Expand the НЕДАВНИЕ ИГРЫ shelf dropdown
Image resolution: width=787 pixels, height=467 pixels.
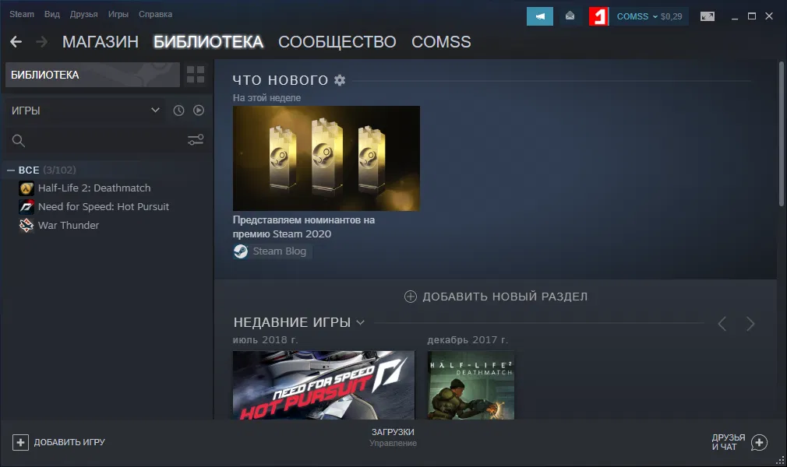tap(360, 322)
